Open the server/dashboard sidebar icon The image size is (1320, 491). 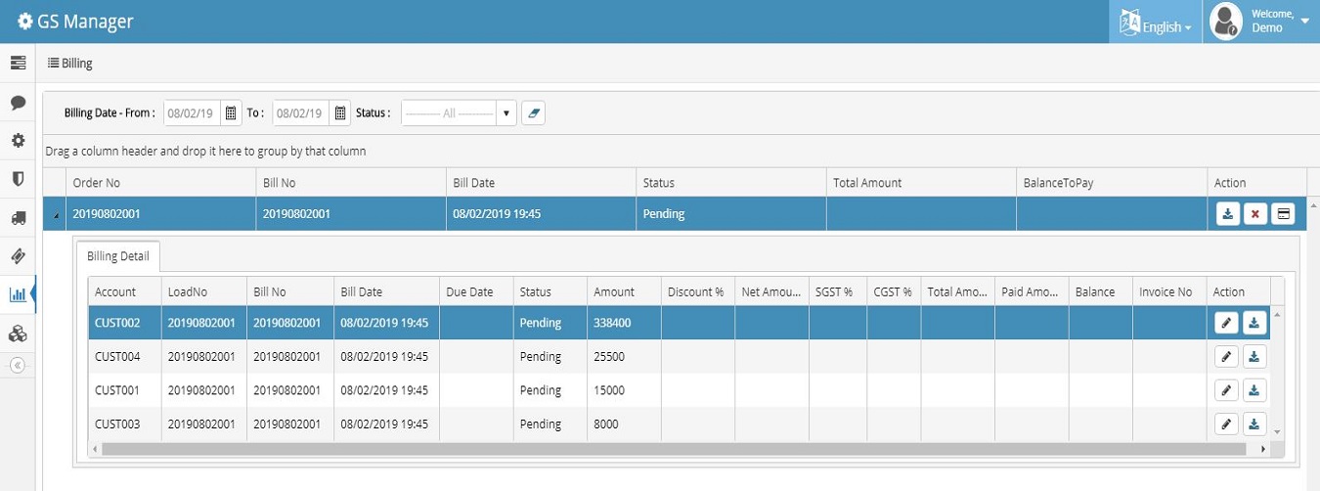click(x=18, y=63)
